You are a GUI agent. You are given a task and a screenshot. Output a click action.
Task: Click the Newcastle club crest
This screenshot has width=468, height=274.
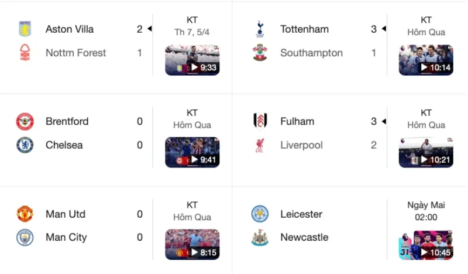point(260,238)
